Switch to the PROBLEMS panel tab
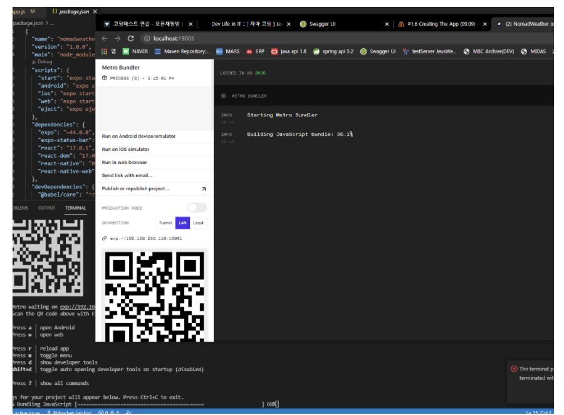564x415 pixels. [21, 208]
